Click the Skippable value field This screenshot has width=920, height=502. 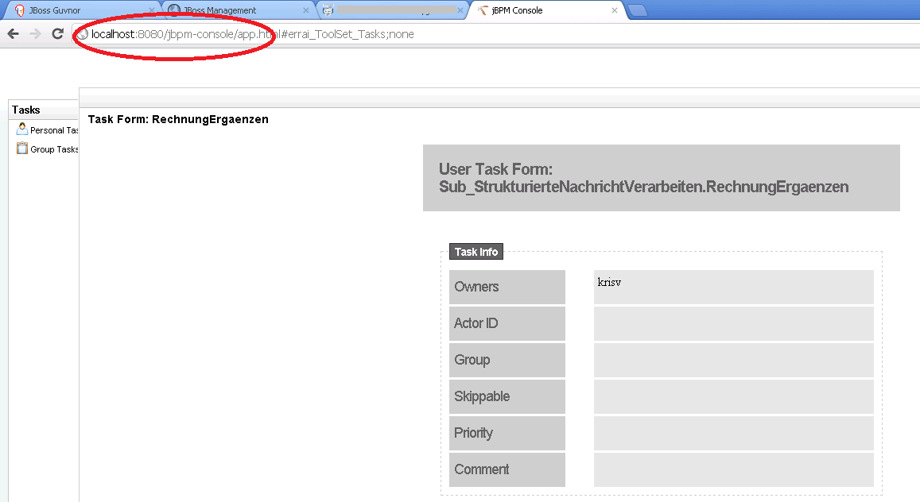(733, 396)
